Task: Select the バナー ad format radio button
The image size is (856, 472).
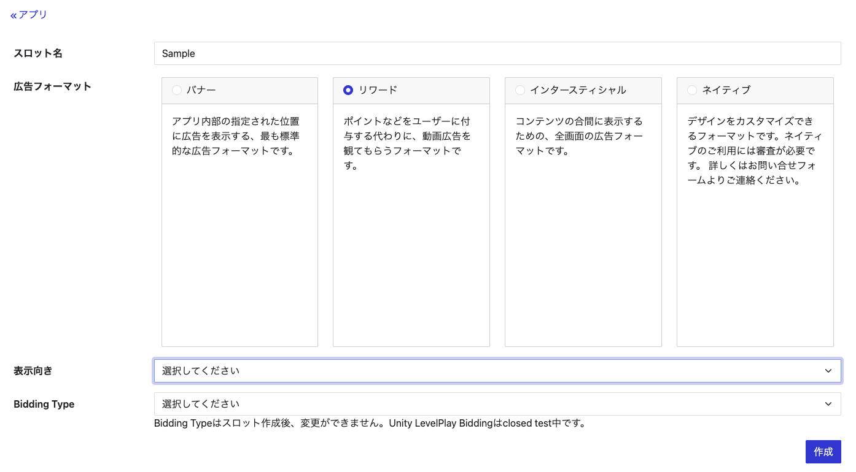Action: tap(177, 89)
